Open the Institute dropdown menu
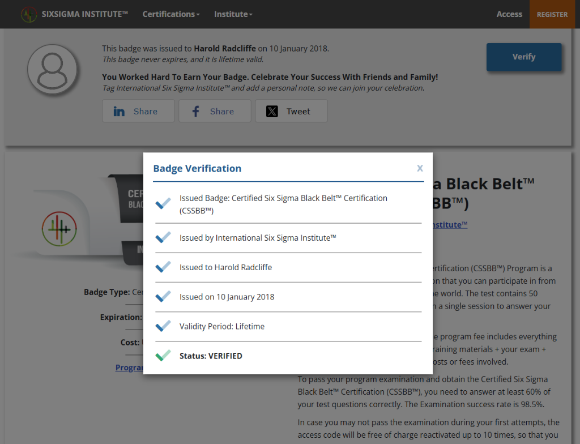This screenshot has height=444, width=580. click(x=233, y=14)
